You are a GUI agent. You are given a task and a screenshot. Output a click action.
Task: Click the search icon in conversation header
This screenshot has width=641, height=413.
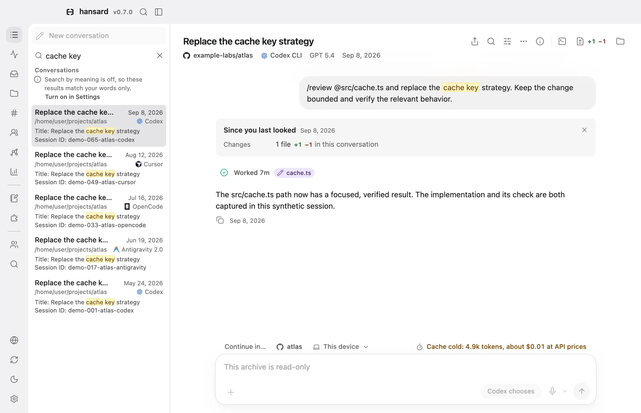491,41
